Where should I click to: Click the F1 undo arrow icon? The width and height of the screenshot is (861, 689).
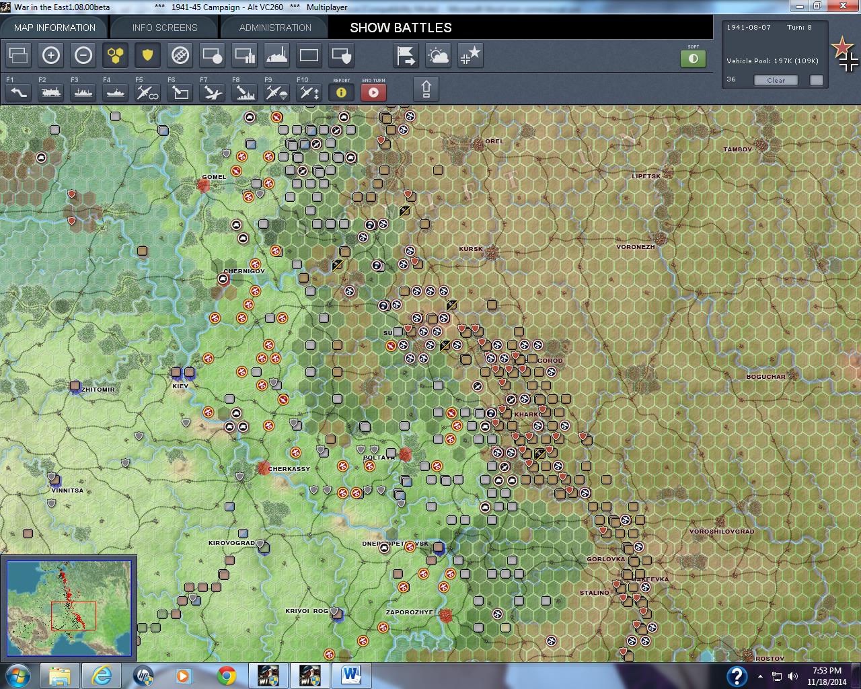(18, 92)
